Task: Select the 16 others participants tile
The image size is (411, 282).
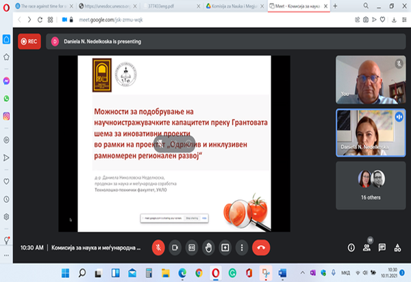Action: pyautogui.click(x=370, y=185)
